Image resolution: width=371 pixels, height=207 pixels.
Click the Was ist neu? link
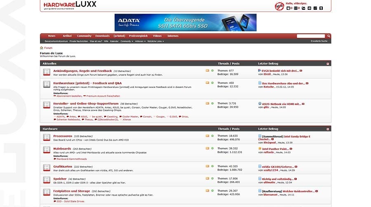(x=96, y=41)
